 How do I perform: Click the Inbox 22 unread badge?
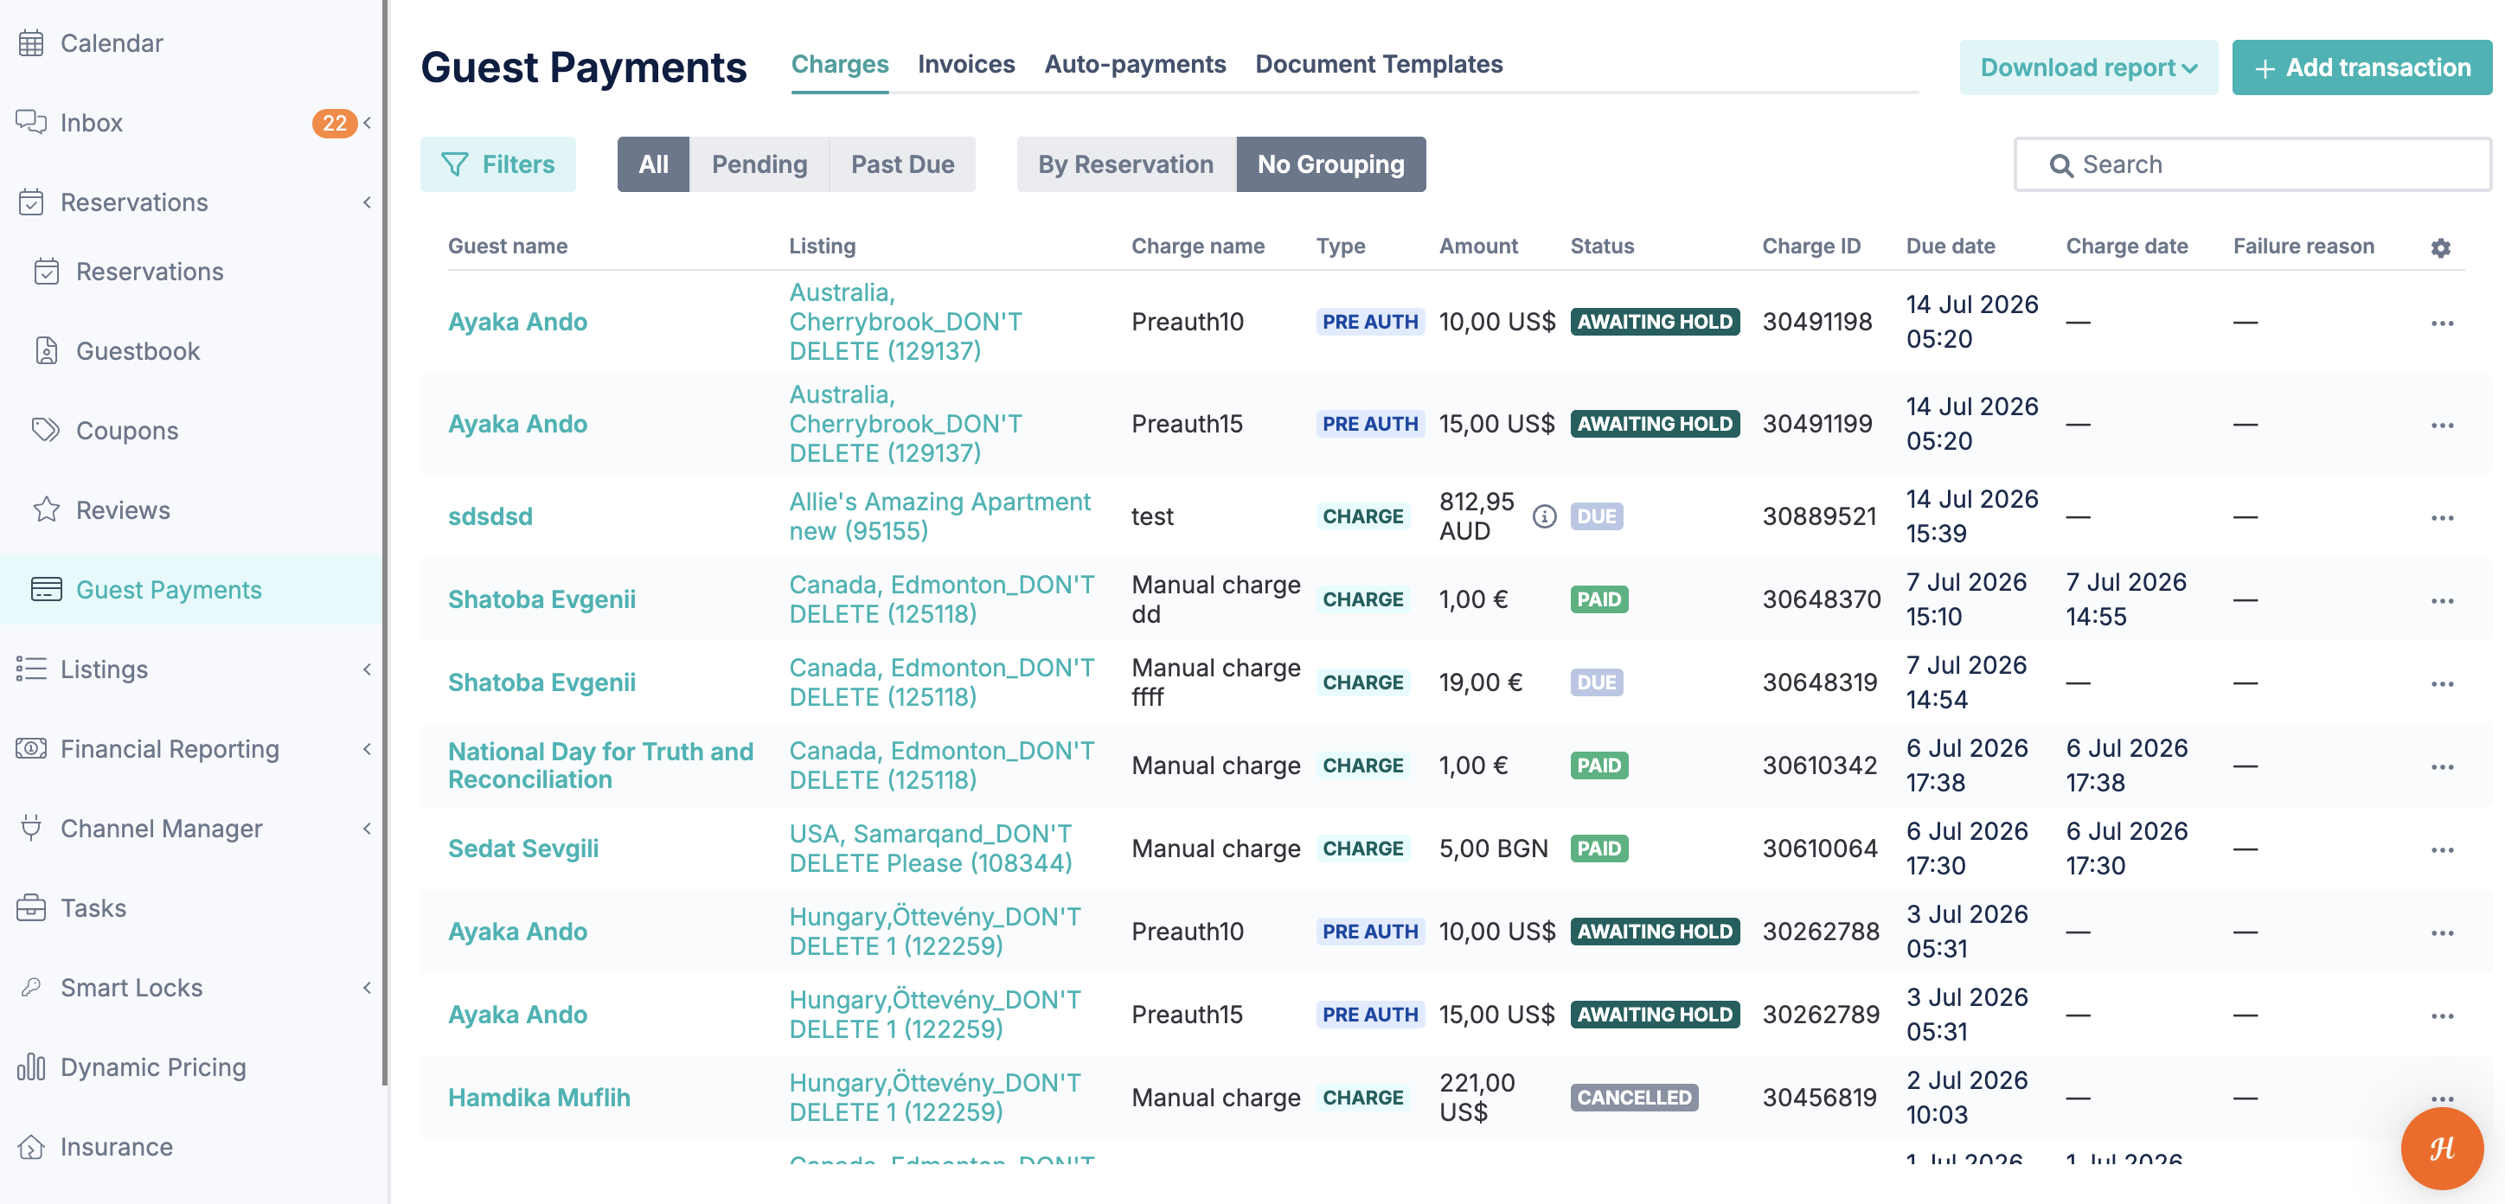pos(335,123)
